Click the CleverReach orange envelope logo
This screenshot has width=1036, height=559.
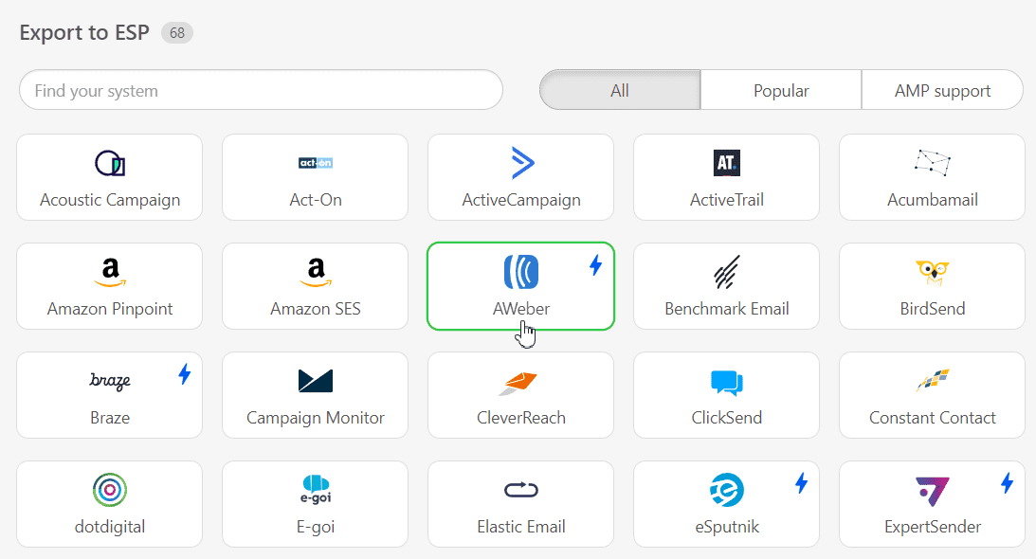click(x=518, y=383)
